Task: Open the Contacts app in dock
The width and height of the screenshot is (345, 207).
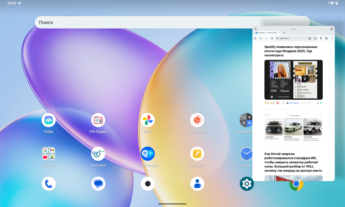Action: coord(197,184)
